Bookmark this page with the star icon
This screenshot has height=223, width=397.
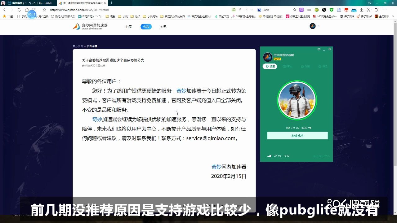point(44,10)
